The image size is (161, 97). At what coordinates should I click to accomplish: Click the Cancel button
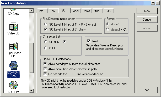click(x=147, y=20)
